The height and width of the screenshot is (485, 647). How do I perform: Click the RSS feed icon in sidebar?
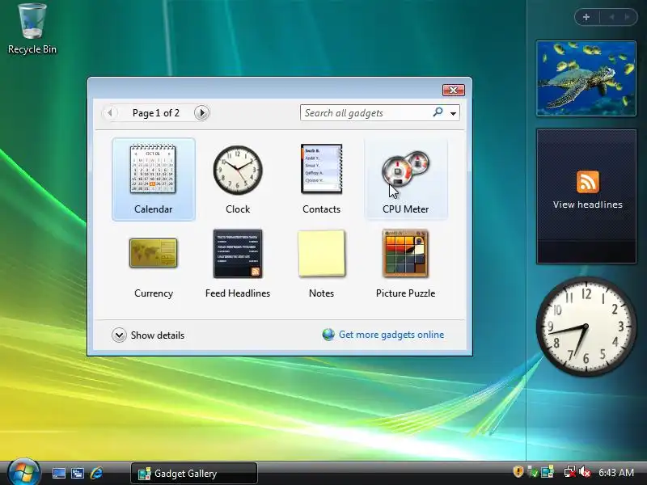[588, 182]
